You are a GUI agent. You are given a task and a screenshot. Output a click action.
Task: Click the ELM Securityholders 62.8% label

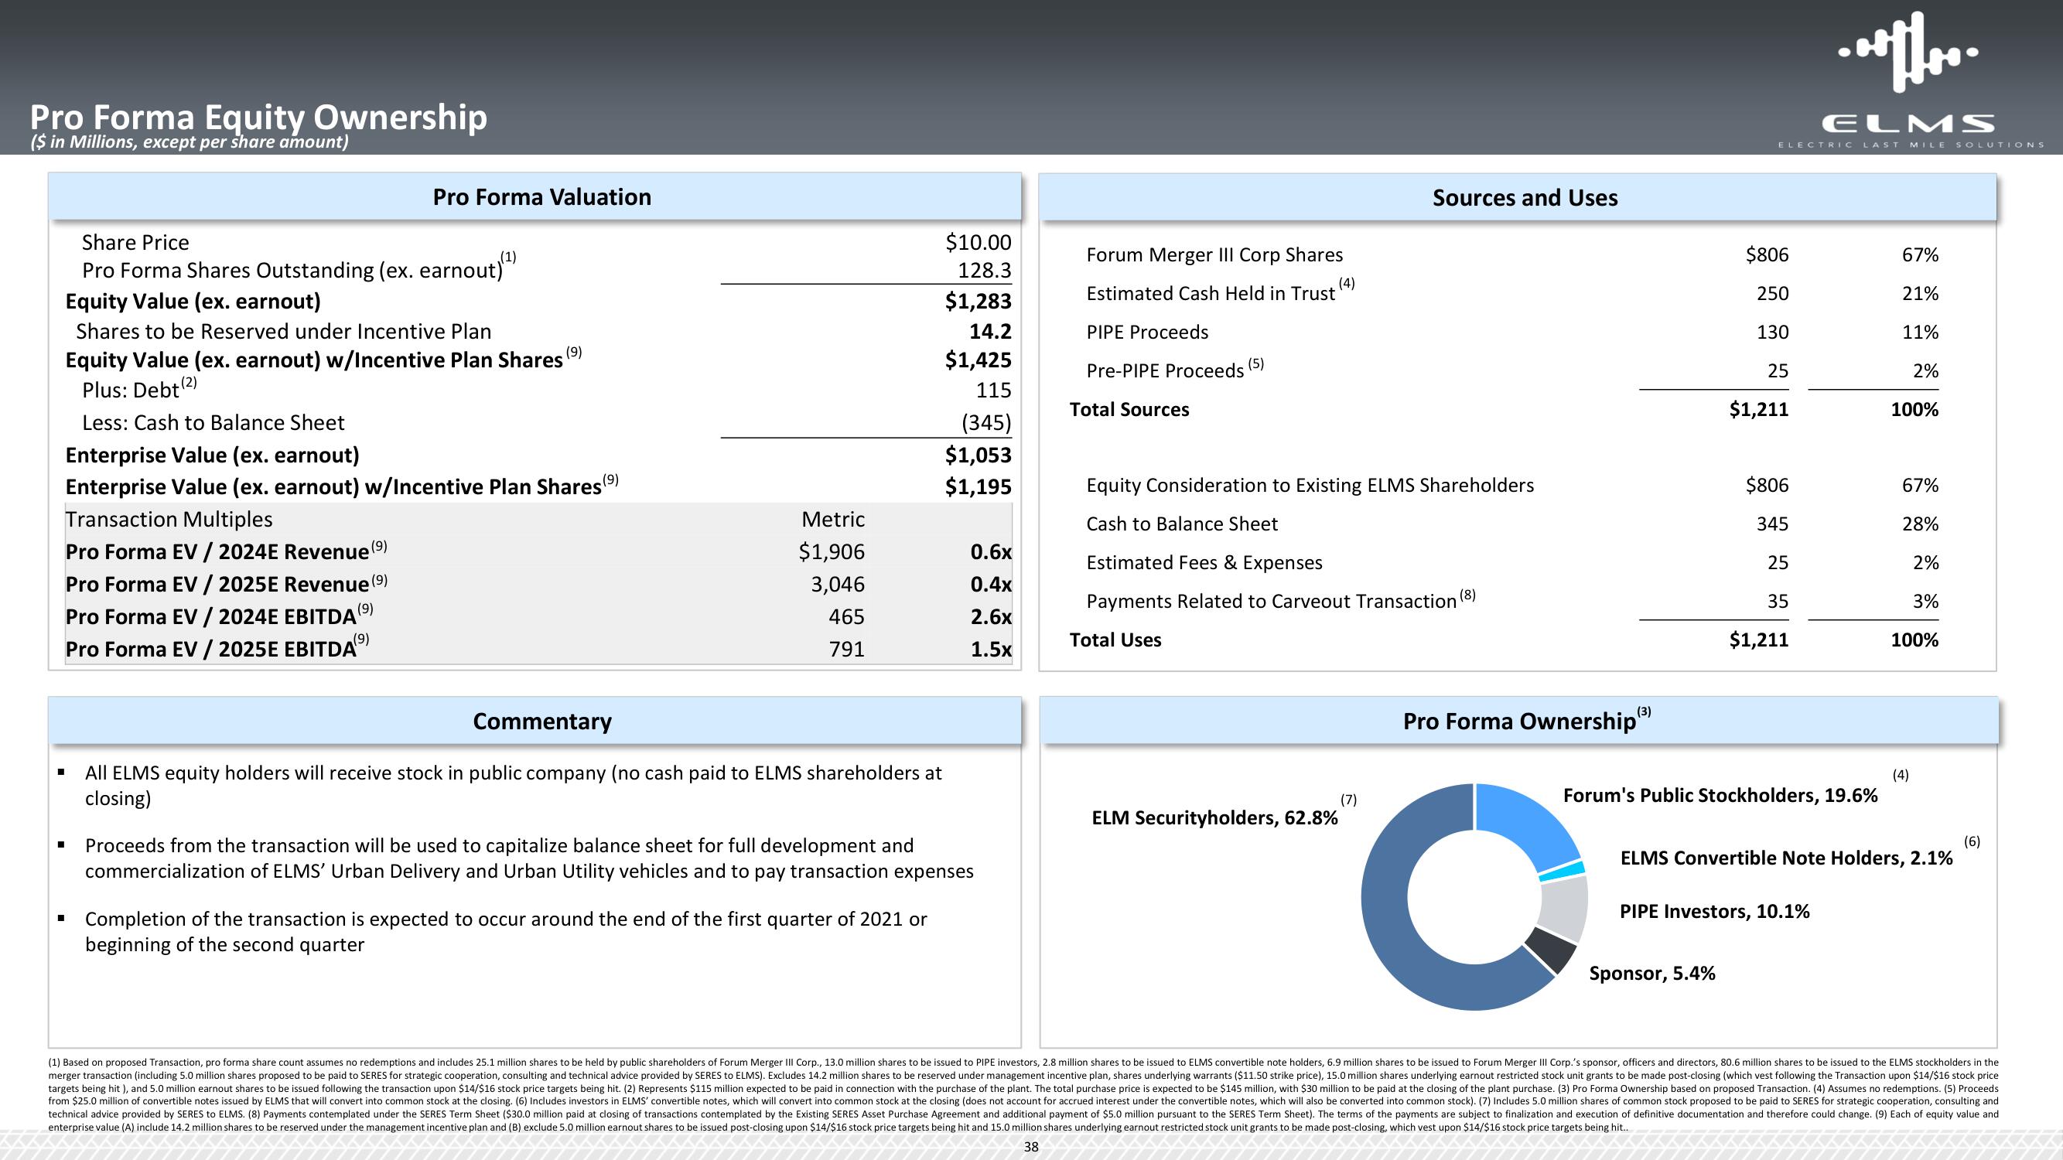[x=1215, y=817]
